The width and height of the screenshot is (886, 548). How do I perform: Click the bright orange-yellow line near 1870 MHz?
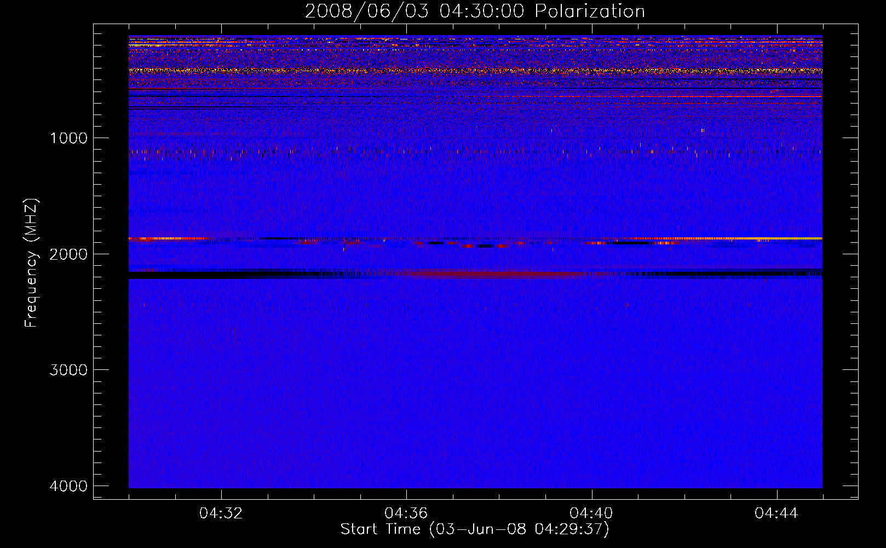(x=475, y=239)
